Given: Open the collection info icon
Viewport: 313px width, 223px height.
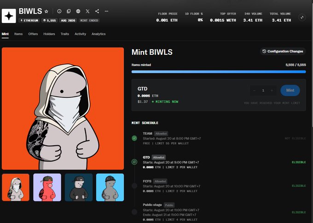Looking at the screenshot, I should [x=59, y=11].
